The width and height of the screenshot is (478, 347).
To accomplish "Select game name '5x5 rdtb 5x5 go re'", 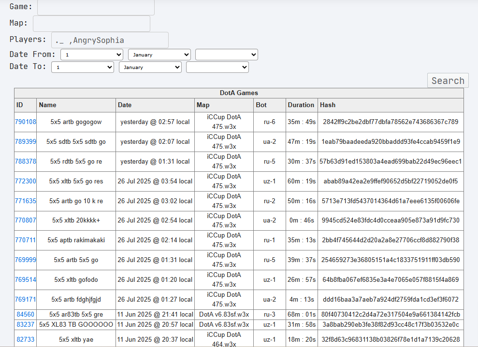I will click(76, 162).
